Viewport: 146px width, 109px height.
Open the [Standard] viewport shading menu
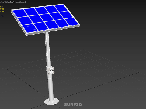10,2
